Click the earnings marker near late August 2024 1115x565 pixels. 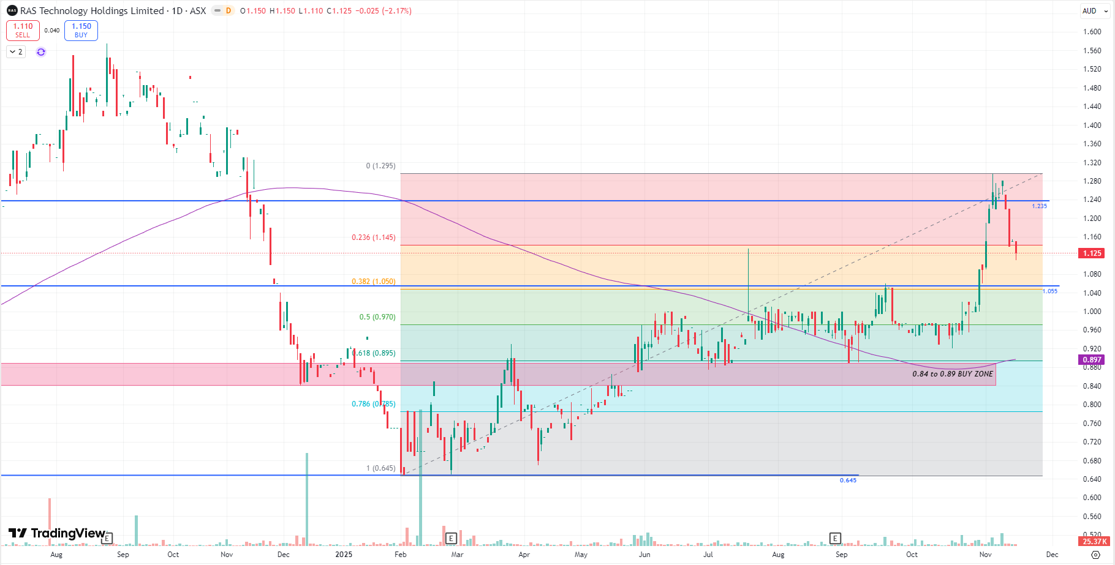(107, 538)
